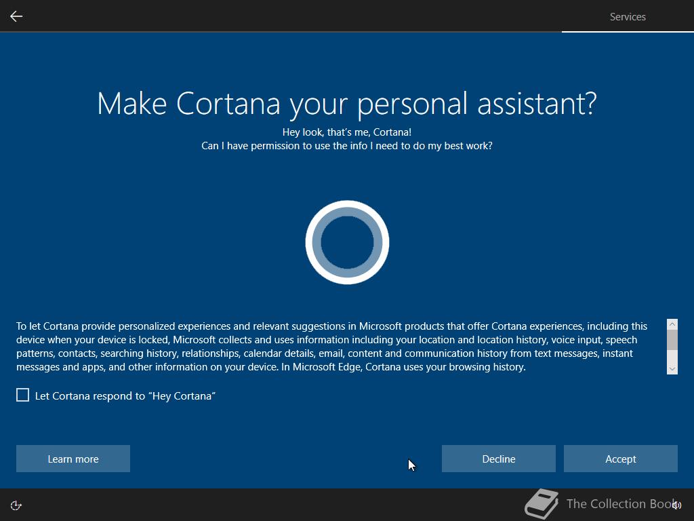Viewport: 694px width, 521px height.
Task: Click the text Hey look, that's me, Cortana!
Action: click(x=347, y=132)
